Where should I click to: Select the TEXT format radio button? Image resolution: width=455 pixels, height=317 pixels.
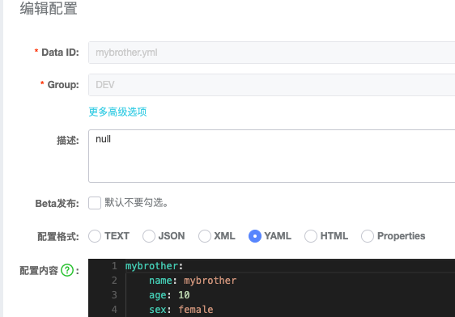[x=95, y=236]
